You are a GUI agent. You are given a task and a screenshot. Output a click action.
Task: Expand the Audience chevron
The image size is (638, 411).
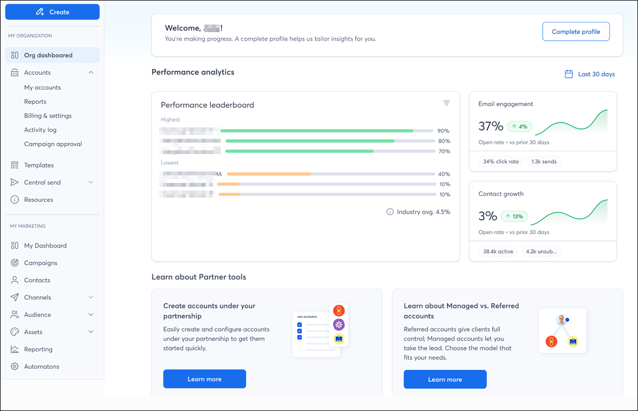click(91, 315)
